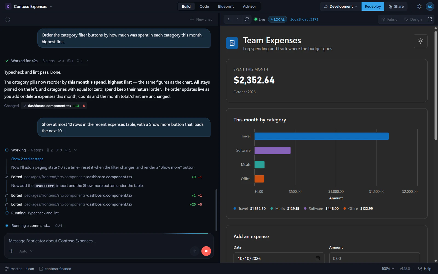Click the Travel bar in the chart
This screenshot has height=274, width=438.
point(321,136)
